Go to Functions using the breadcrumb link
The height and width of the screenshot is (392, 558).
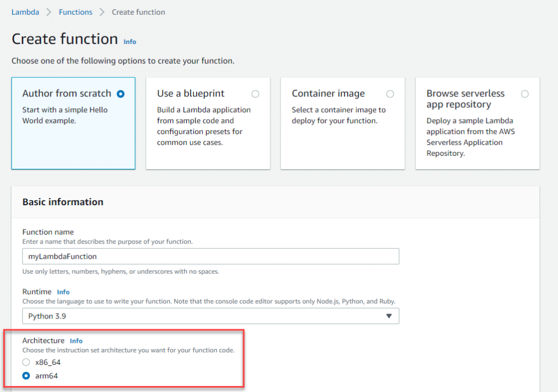(x=75, y=11)
